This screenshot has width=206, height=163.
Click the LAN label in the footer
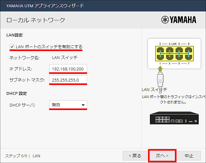36,156
